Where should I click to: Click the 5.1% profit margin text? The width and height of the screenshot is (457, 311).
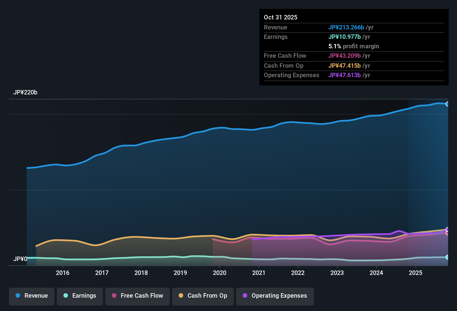coord(354,46)
